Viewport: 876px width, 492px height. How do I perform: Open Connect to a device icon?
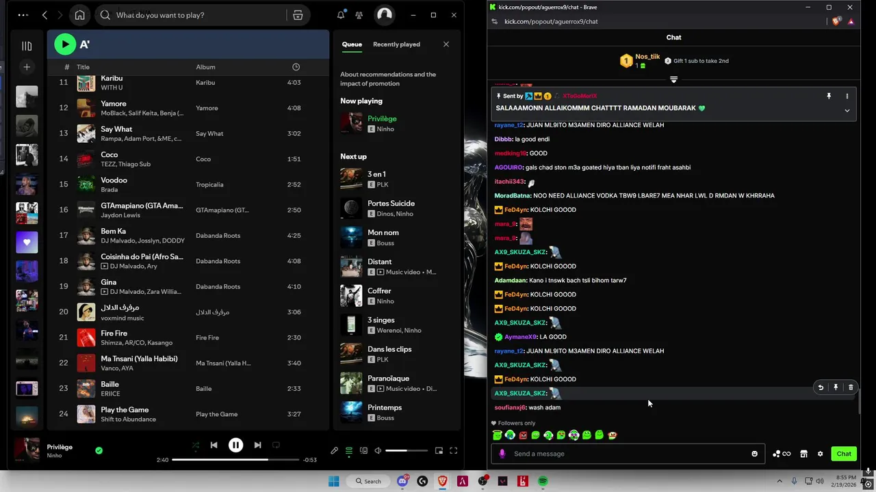(363, 451)
